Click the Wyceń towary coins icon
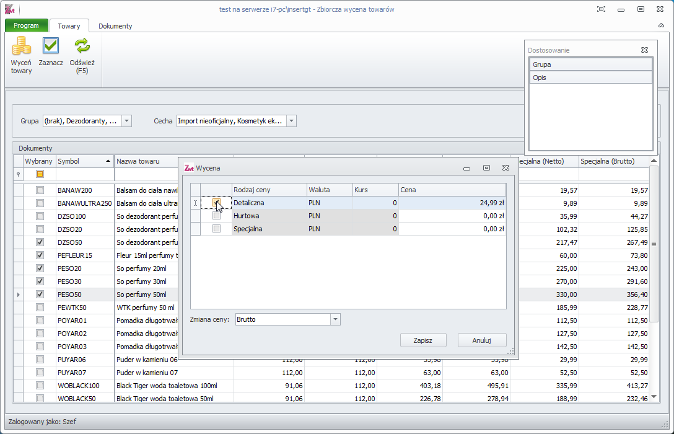674x434 pixels. (21, 46)
